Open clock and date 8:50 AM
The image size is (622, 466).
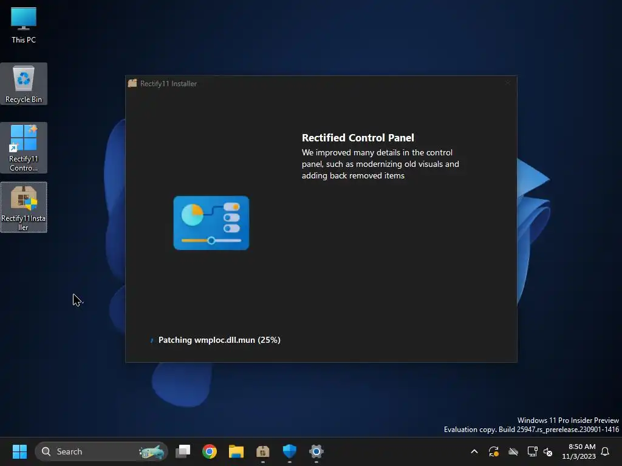[578, 451]
